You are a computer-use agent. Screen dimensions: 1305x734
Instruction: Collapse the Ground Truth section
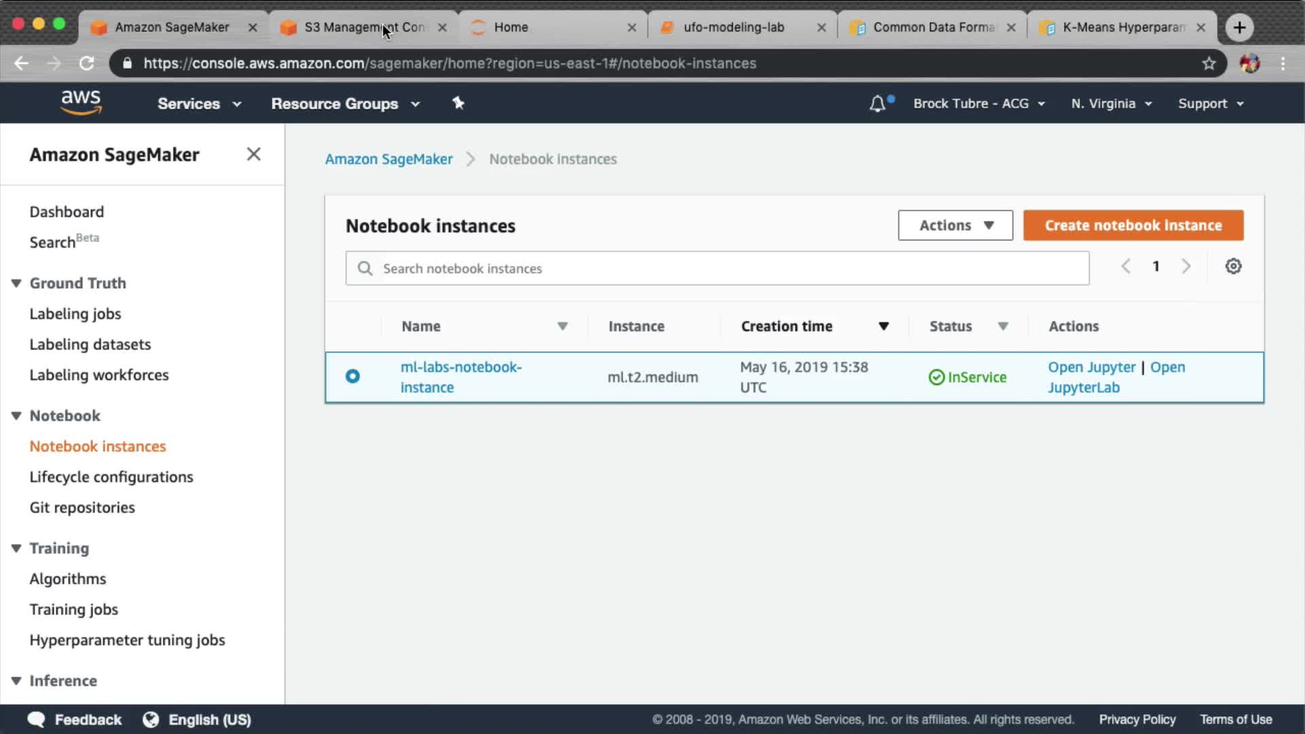point(16,283)
